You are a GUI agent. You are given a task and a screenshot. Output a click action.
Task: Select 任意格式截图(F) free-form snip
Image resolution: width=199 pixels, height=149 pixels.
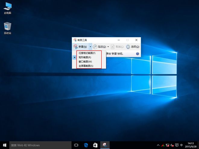click(87, 53)
